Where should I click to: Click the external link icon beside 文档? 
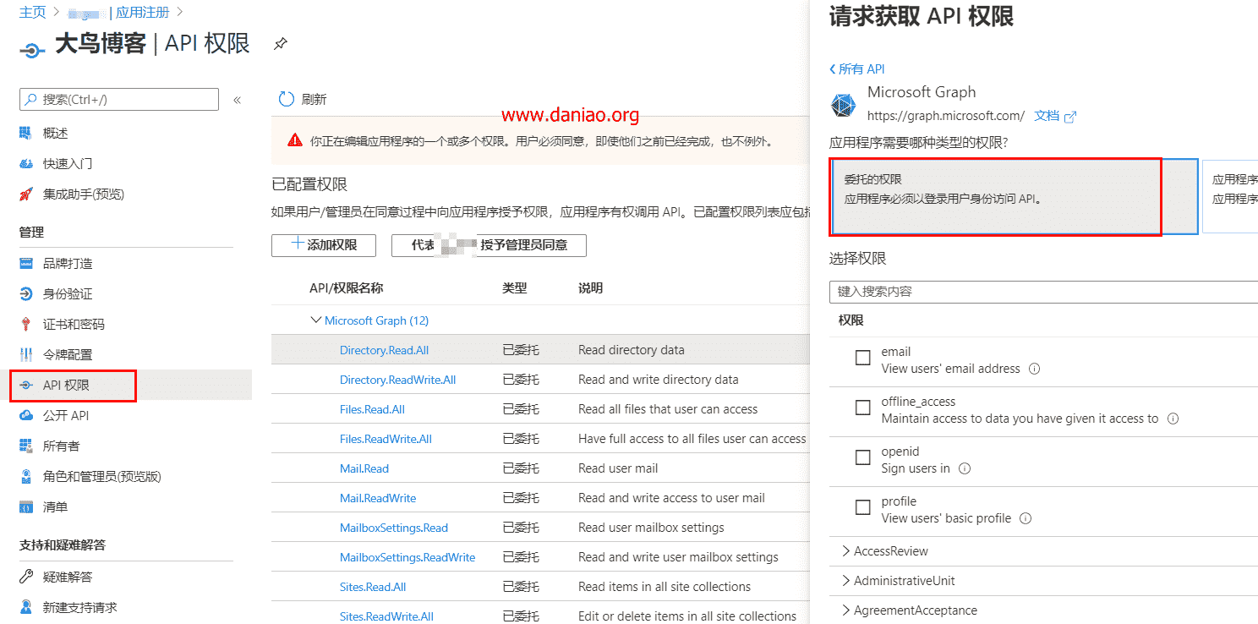(1070, 117)
